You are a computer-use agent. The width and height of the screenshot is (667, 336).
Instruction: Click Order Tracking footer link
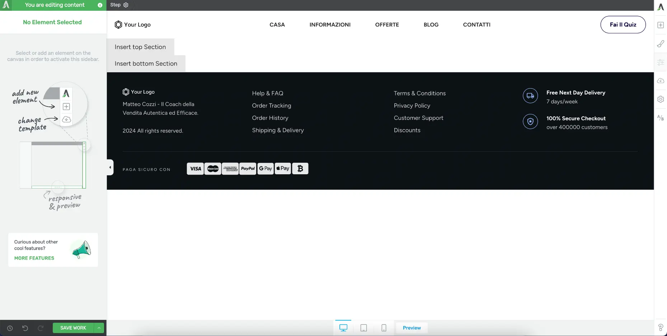coord(272,105)
